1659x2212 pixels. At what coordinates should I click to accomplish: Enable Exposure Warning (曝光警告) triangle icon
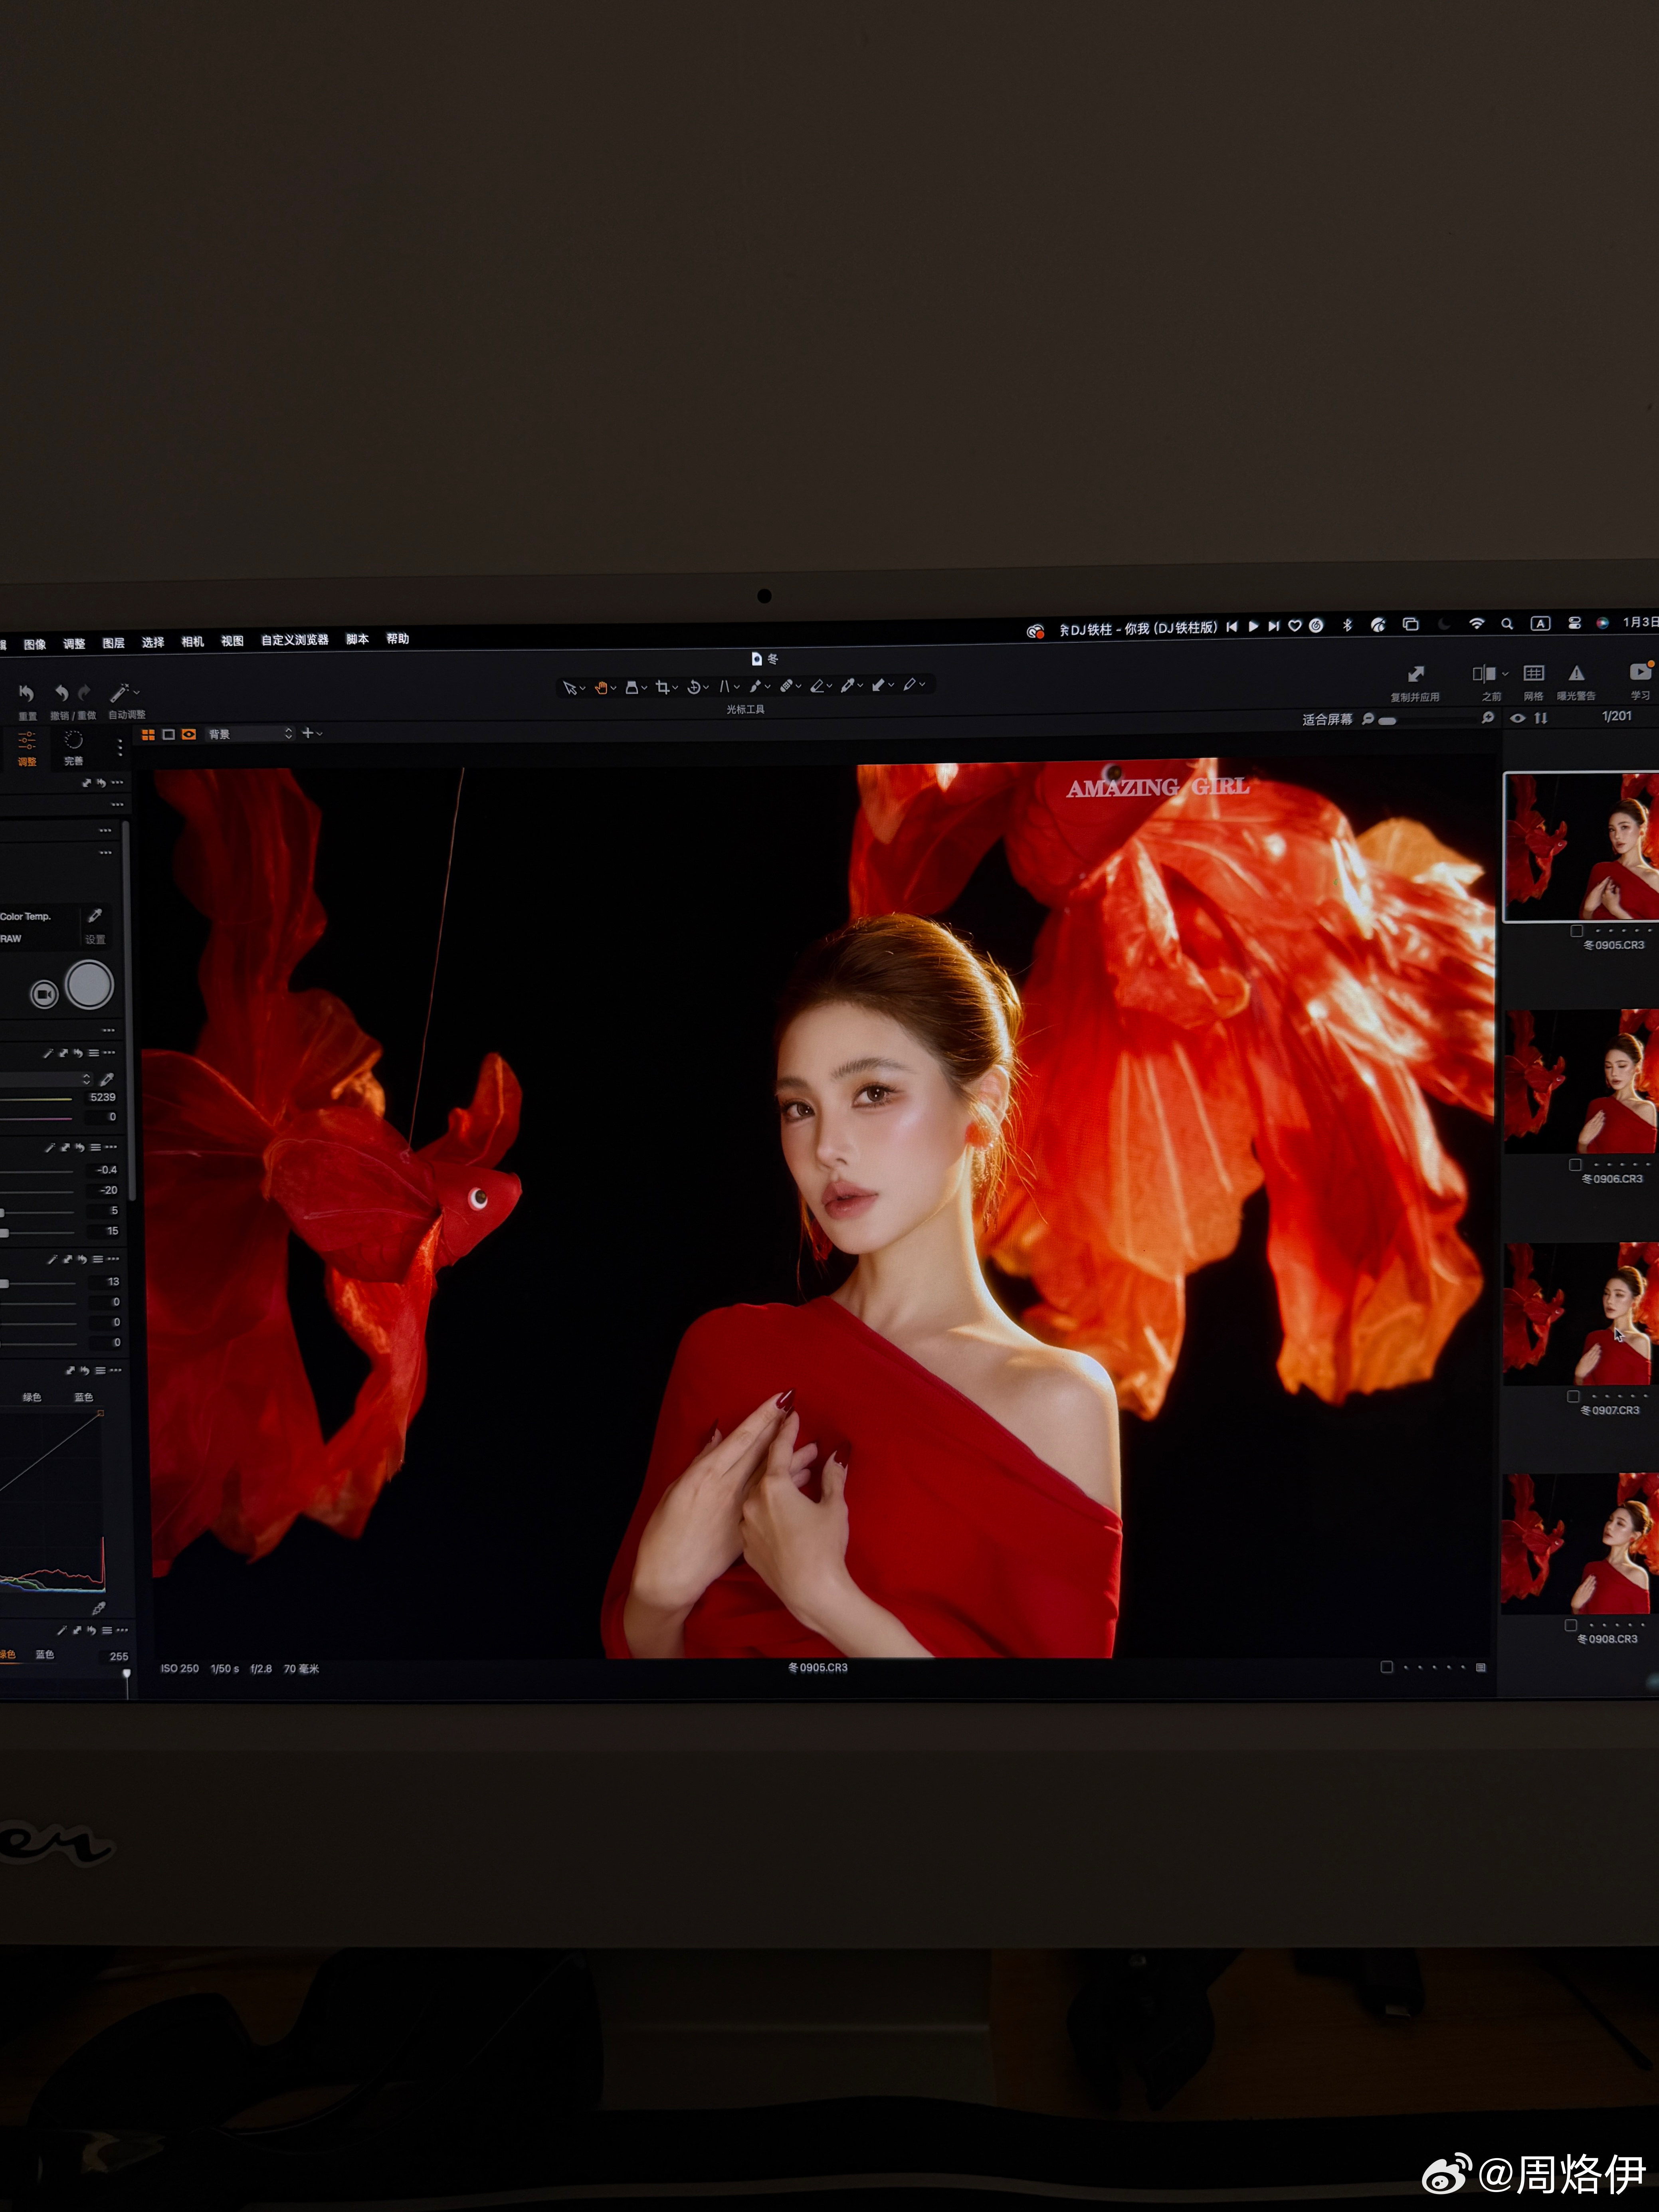coord(1576,673)
